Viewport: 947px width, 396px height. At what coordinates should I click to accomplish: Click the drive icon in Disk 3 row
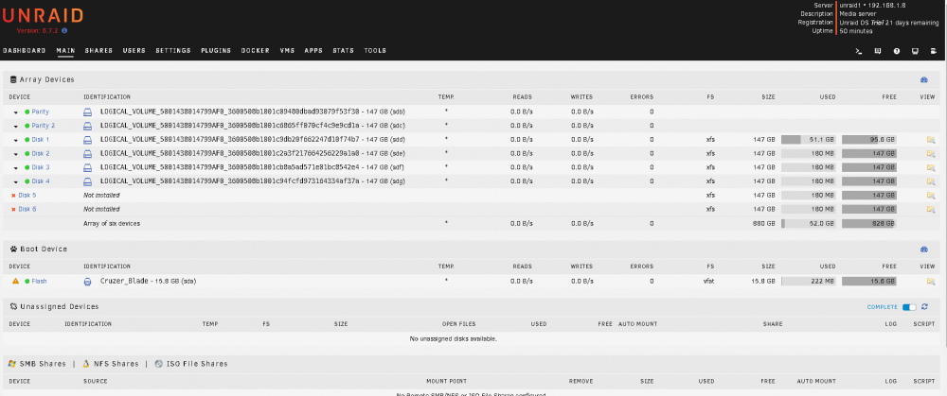[87, 167]
